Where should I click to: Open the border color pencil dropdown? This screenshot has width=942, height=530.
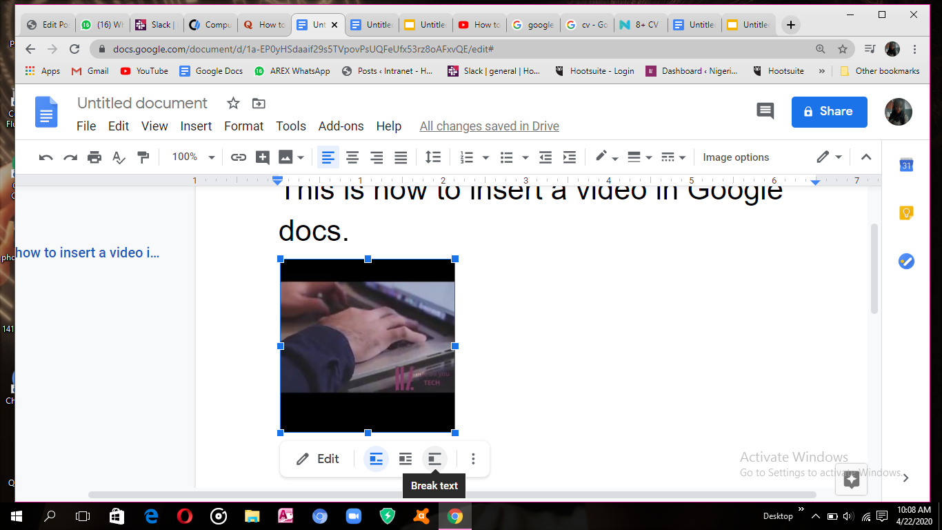tap(606, 157)
